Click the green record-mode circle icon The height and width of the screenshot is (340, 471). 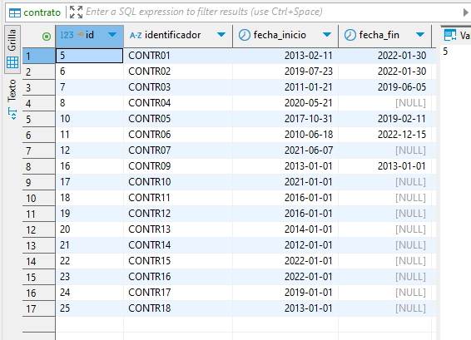(x=47, y=37)
